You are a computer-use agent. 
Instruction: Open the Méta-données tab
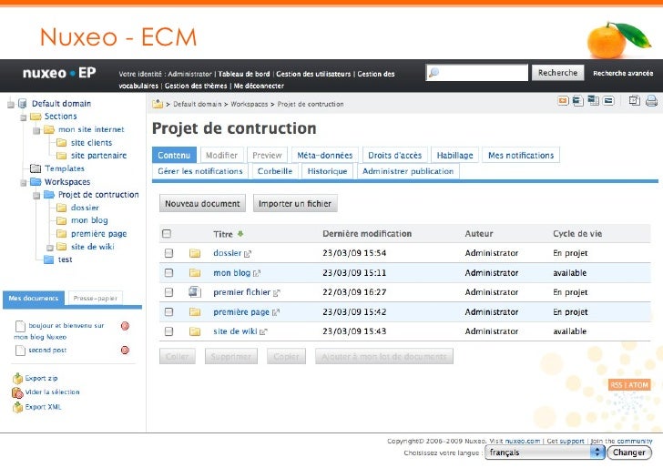click(x=325, y=155)
